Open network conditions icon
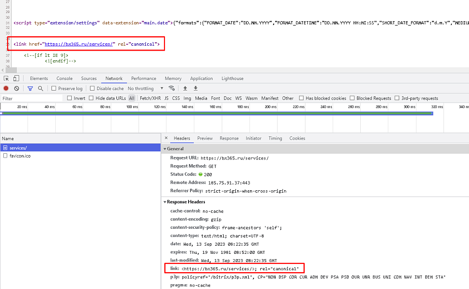469x289 pixels. tap(172, 88)
